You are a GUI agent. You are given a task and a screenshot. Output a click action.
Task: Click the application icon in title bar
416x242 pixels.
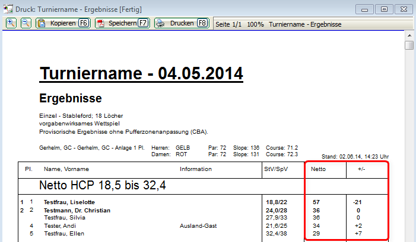tap(9, 9)
